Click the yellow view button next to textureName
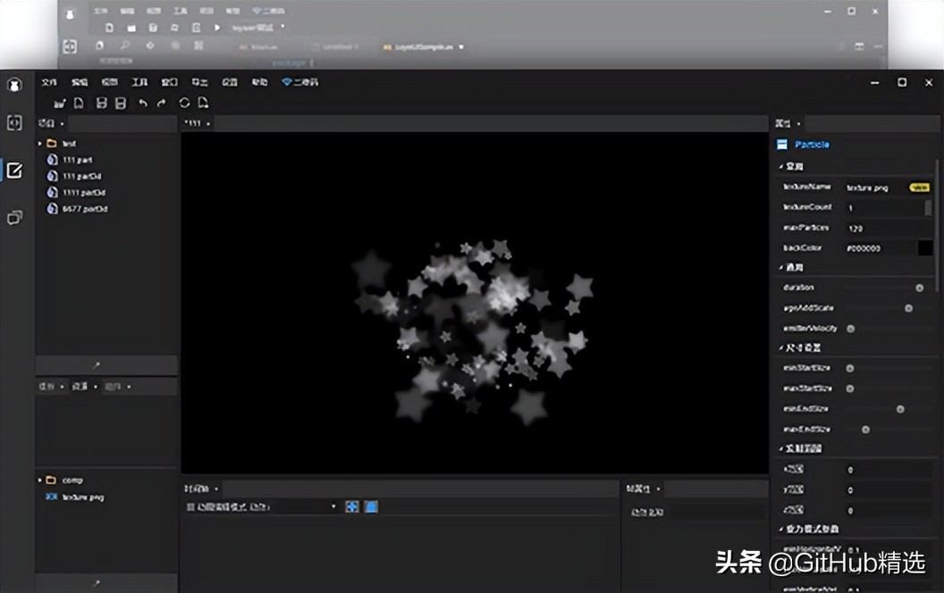The height and width of the screenshot is (593, 944). (920, 187)
